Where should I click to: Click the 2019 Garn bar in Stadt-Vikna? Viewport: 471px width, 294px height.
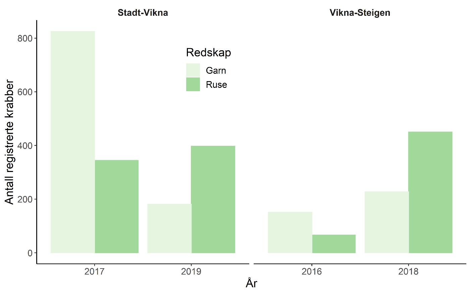point(169,228)
